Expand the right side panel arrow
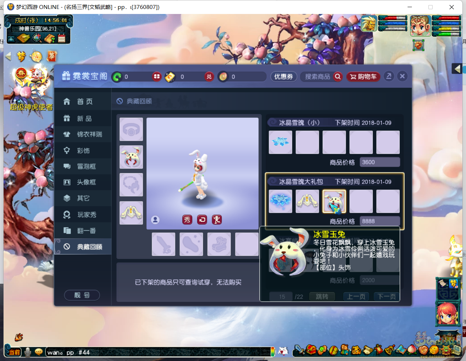The height and width of the screenshot is (361, 466). coord(457,69)
